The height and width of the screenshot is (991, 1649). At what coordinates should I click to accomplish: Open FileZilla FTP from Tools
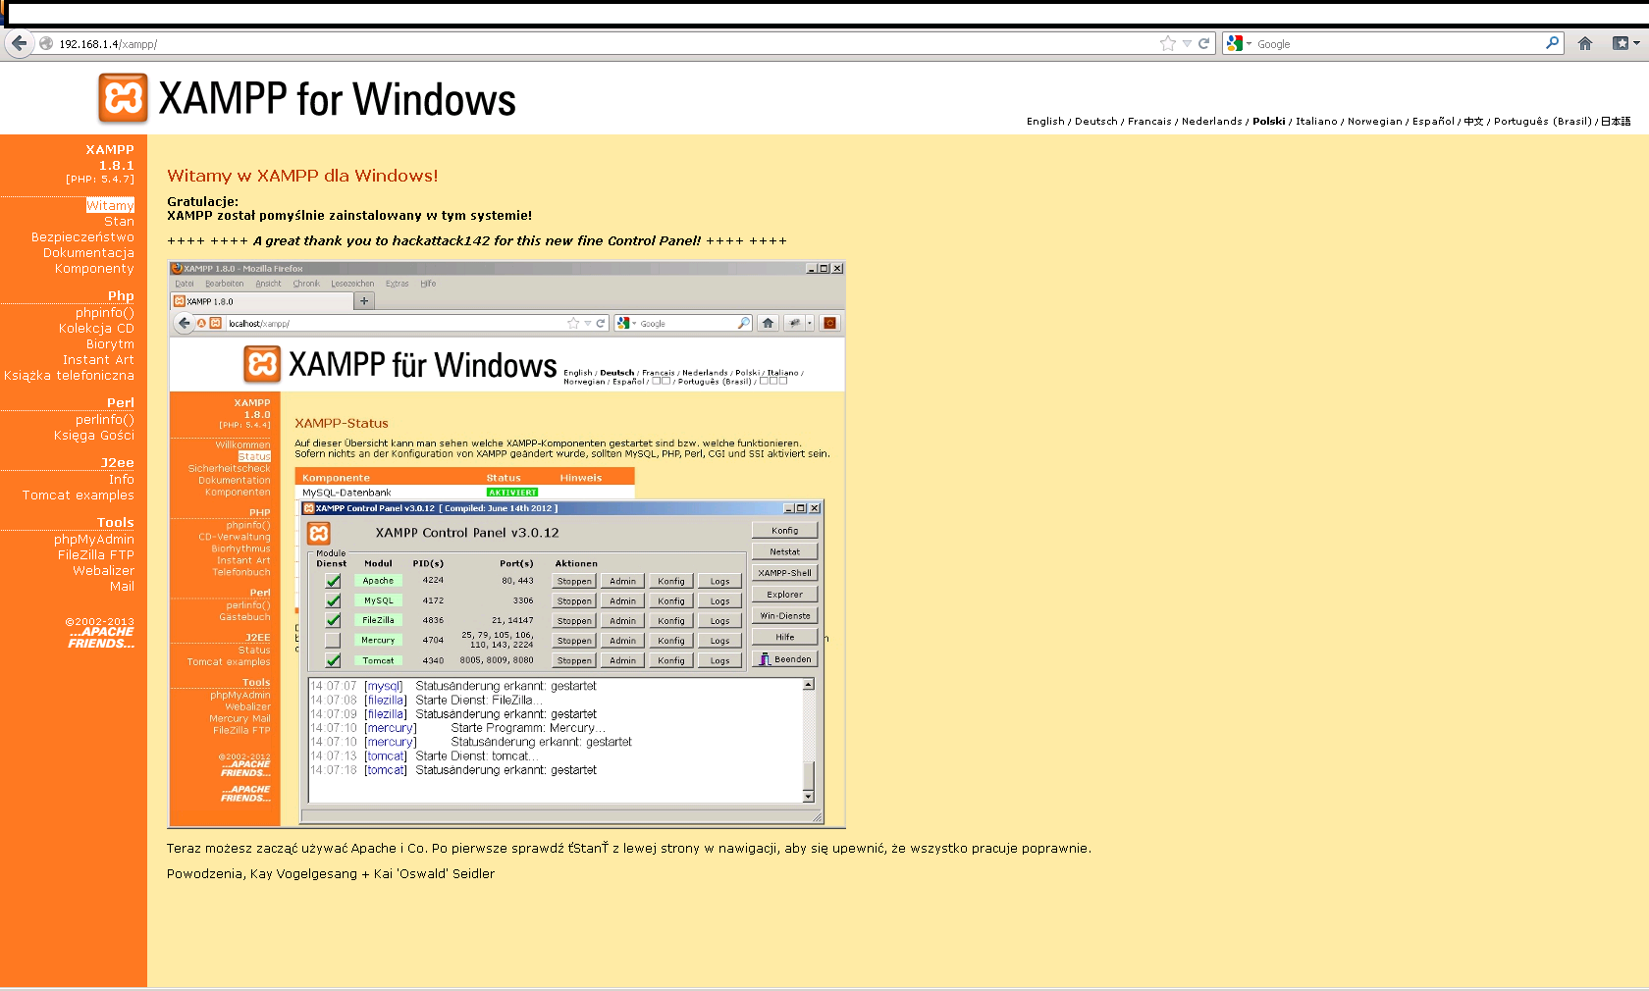coord(96,555)
